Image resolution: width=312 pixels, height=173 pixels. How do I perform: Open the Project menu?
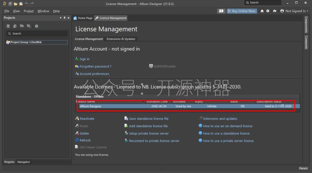(29, 11)
